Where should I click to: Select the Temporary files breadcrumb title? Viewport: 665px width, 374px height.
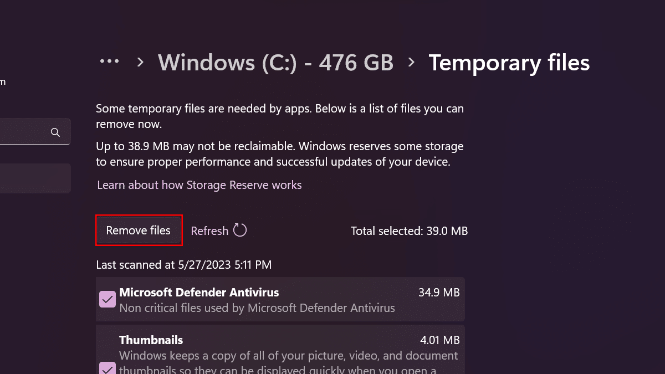[509, 63]
